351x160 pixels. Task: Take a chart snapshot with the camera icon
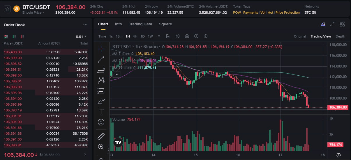click(187, 36)
